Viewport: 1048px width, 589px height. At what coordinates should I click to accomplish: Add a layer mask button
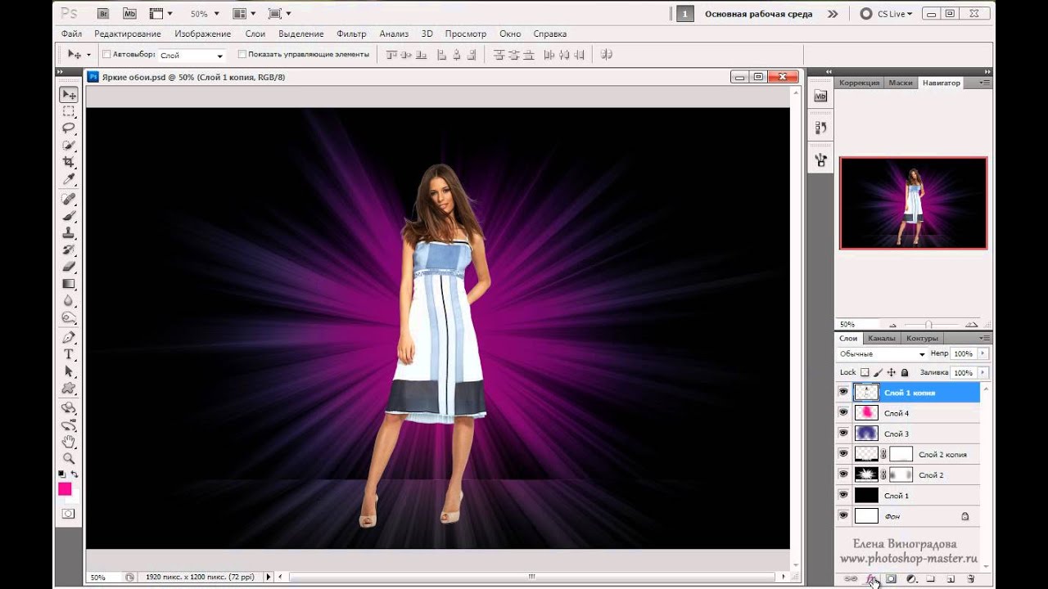pyautogui.click(x=891, y=579)
